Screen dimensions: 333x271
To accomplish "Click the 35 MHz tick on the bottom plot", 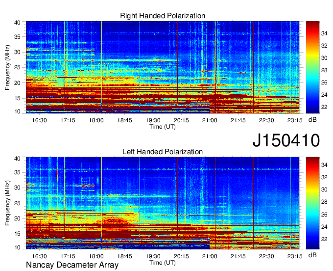I will click(17, 172).
